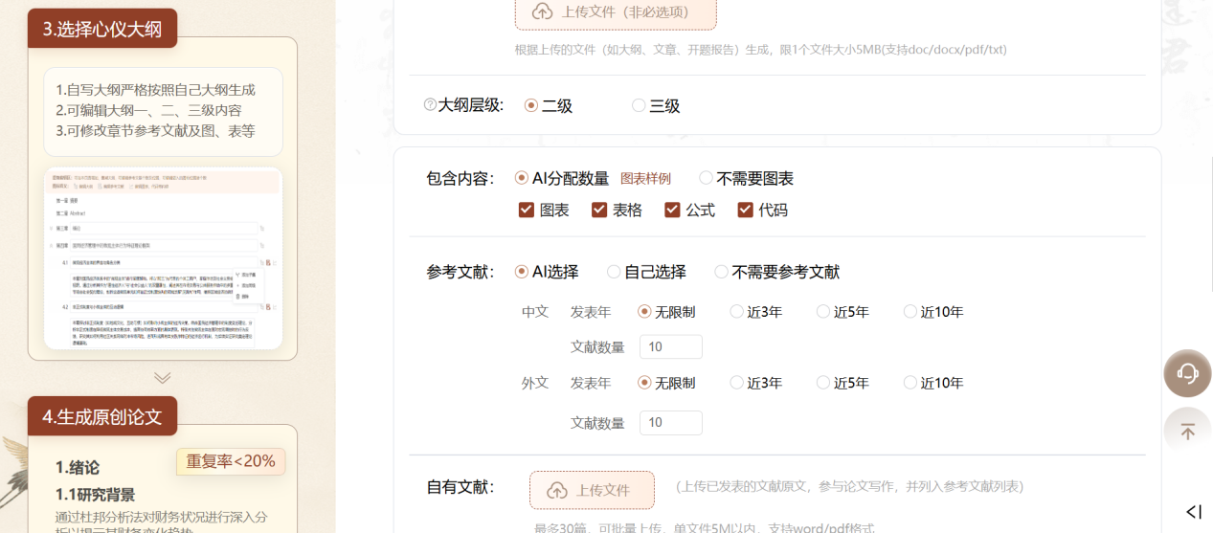Click the 大纲层级 label text
The height and width of the screenshot is (533, 1213).
(470, 106)
